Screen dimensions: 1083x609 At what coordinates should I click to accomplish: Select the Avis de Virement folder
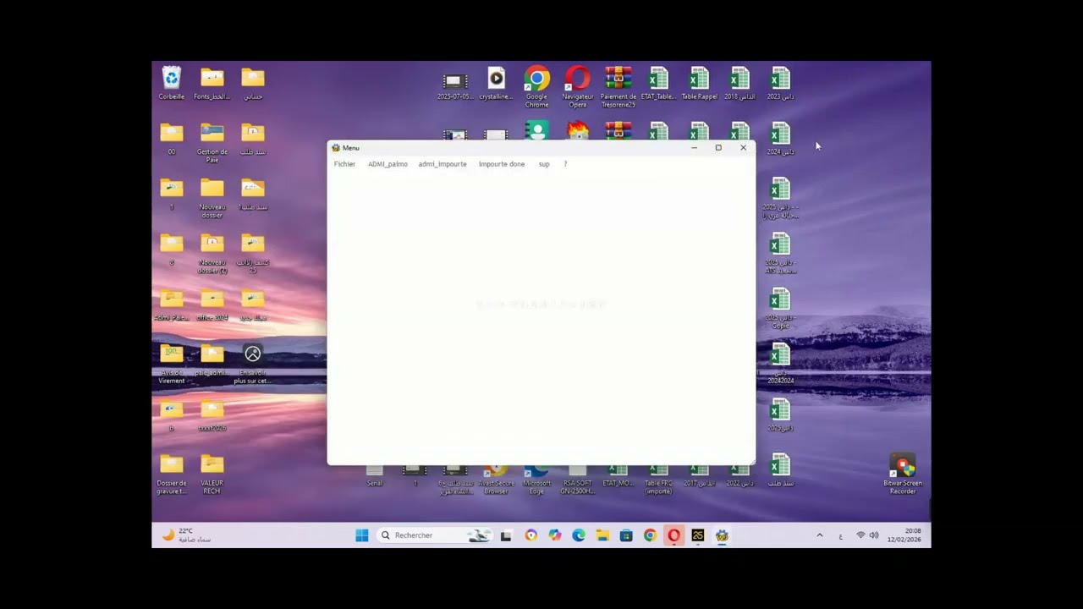(x=172, y=364)
